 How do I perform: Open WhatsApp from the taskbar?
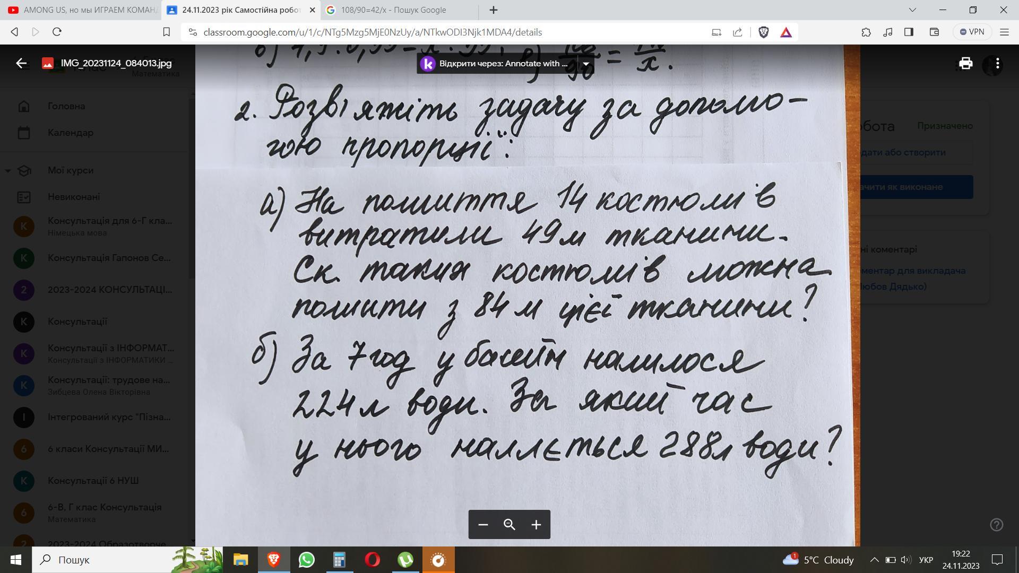(x=306, y=560)
